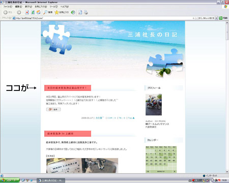Refresh the page with the green arrows icon
Image resolution: width=229 pixels, height=183 pixels.
click(x=33, y=12)
